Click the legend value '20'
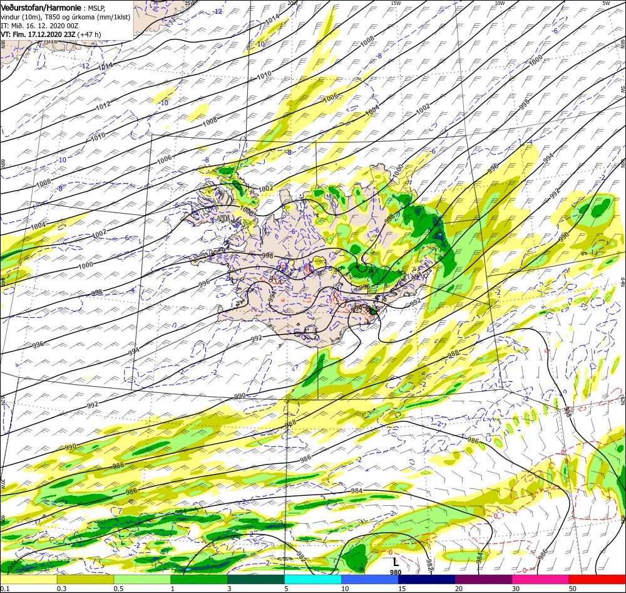Viewport: 626px width, 593px height. (459, 588)
